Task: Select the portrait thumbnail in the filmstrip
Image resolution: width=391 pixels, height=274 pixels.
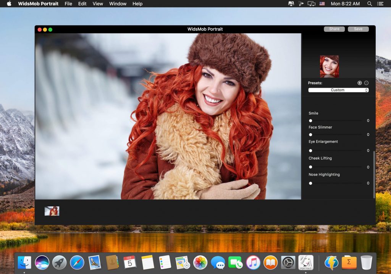Action: click(52, 211)
